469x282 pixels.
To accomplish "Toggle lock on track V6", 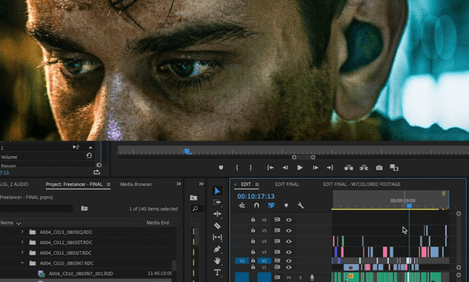I will (253, 220).
